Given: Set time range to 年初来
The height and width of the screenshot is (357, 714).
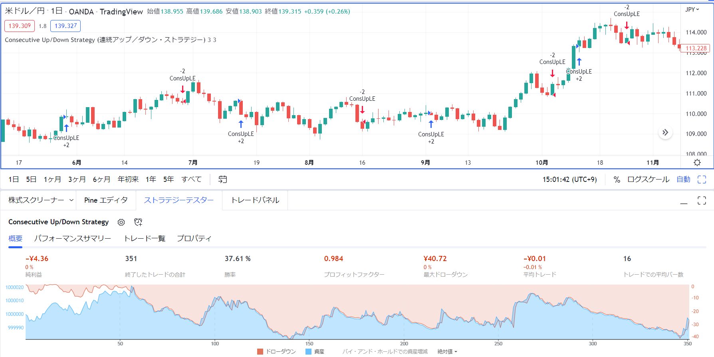Looking at the screenshot, I should click(x=128, y=179).
